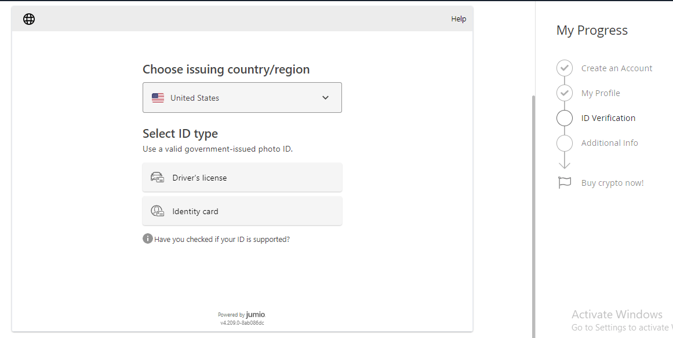The image size is (673, 338).
Task: Click the ID Verification step circle
Action: [565, 118]
